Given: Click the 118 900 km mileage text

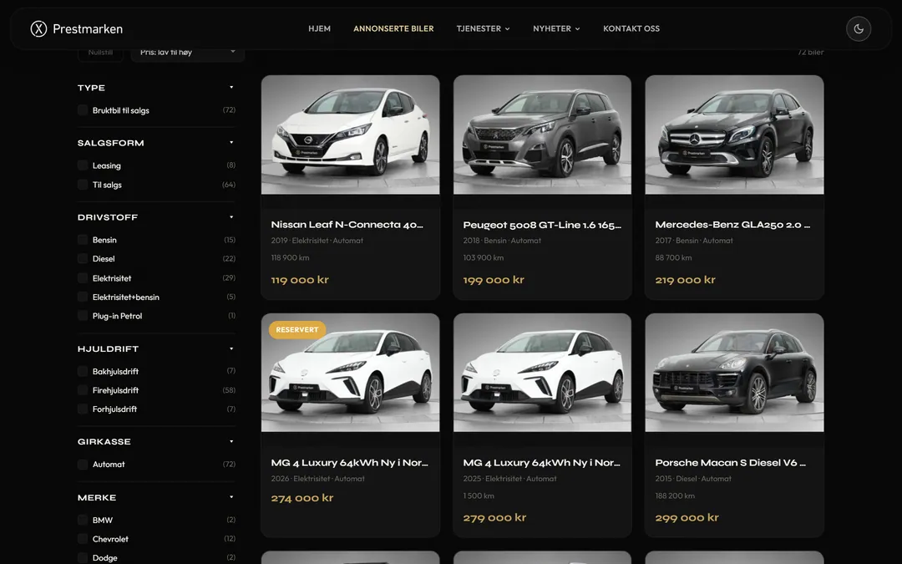Looking at the screenshot, I should 290,258.
